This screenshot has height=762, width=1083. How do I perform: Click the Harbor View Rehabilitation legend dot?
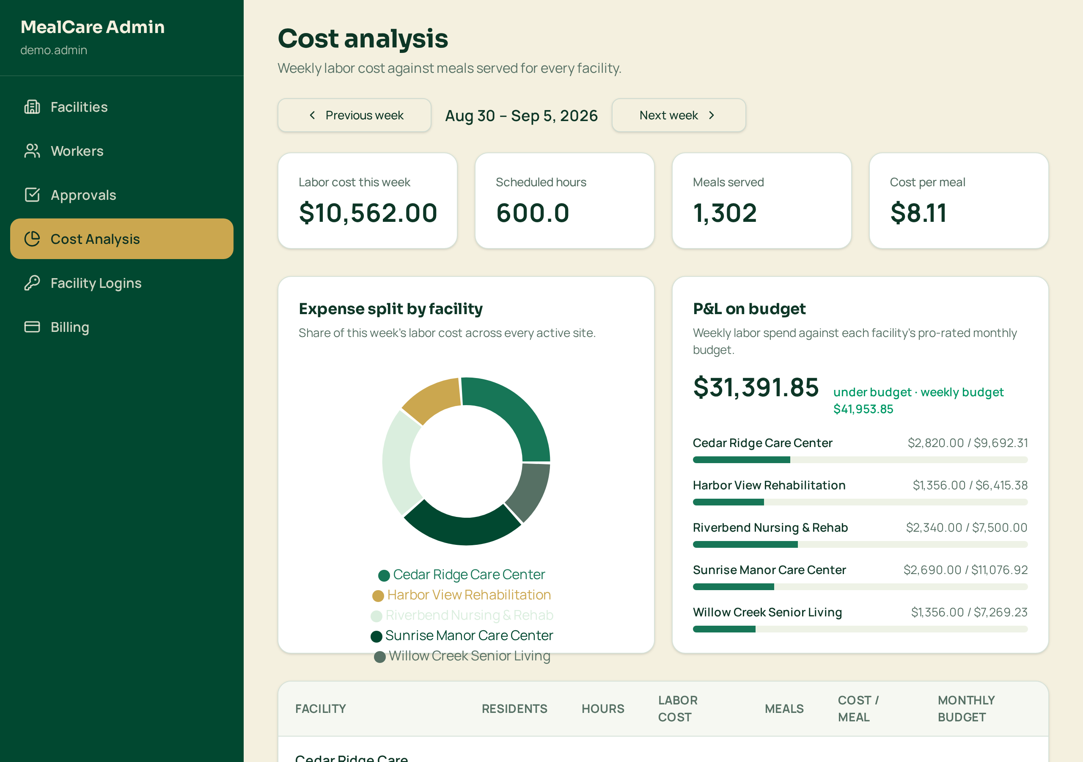point(378,596)
